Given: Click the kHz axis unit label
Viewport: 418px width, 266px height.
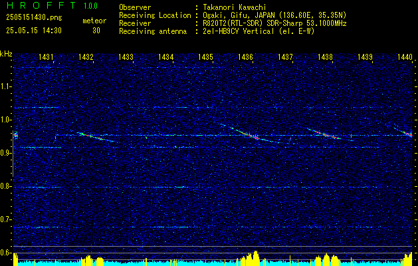Looking at the screenshot, I should tap(6, 54).
